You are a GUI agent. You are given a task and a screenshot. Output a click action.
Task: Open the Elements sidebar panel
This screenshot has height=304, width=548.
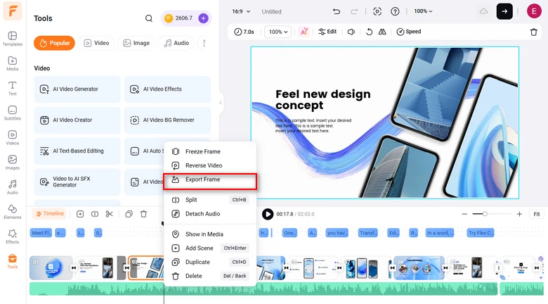point(12,212)
